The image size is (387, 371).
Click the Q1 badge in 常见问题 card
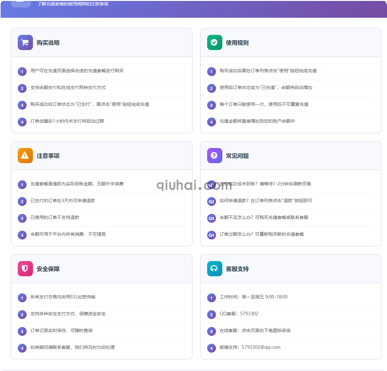click(x=211, y=184)
